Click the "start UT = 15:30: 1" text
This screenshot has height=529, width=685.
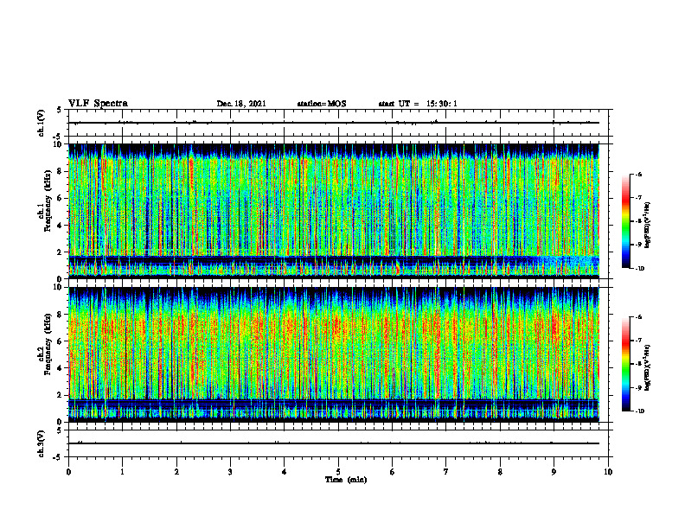click(418, 104)
